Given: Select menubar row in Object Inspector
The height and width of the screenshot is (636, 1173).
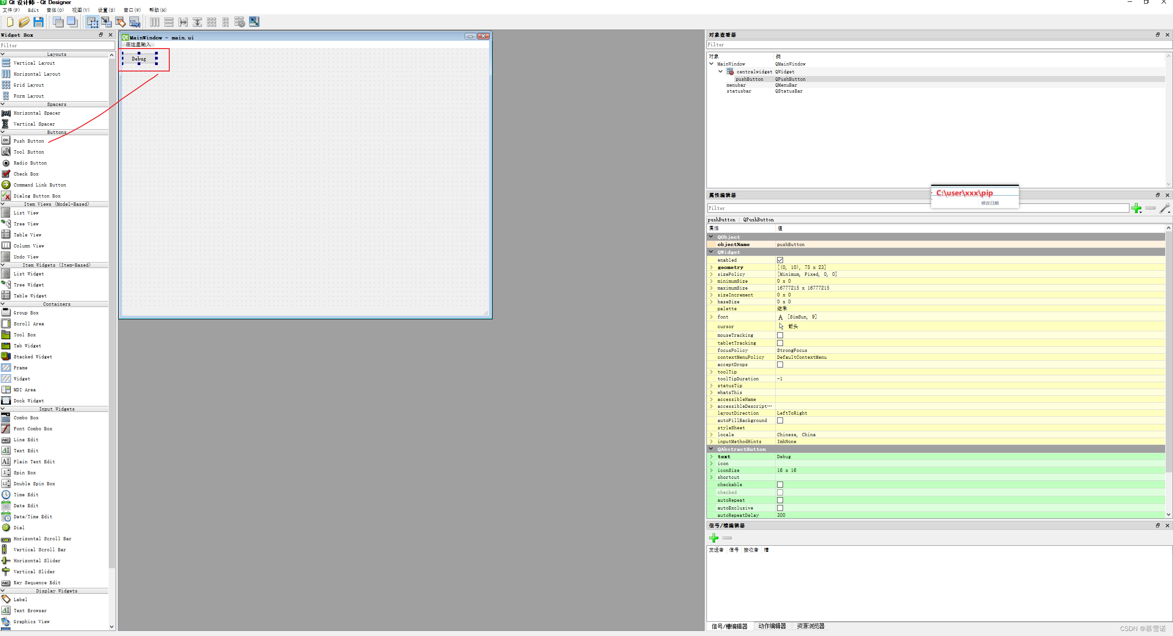Looking at the screenshot, I should pyautogui.click(x=936, y=85).
